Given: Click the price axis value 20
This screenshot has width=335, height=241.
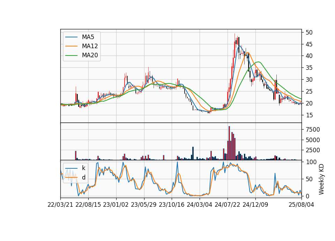Looking at the screenshot, I should tap(309, 103).
